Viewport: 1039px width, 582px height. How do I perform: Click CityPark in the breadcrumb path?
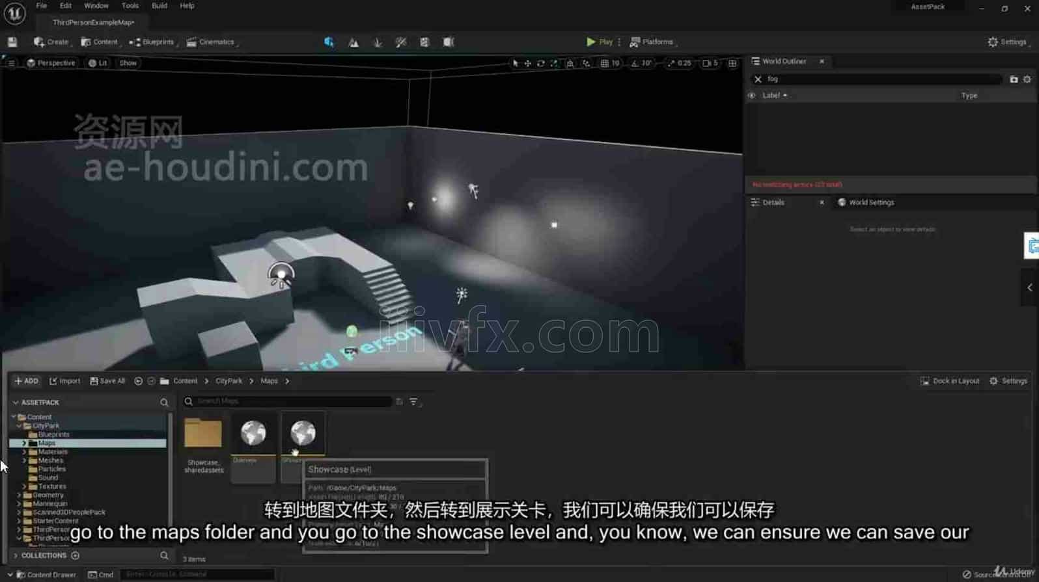pyautogui.click(x=229, y=381)
